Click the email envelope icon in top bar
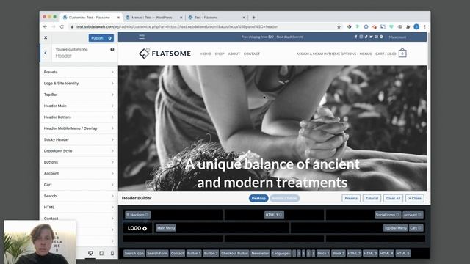 click(376, 37)
